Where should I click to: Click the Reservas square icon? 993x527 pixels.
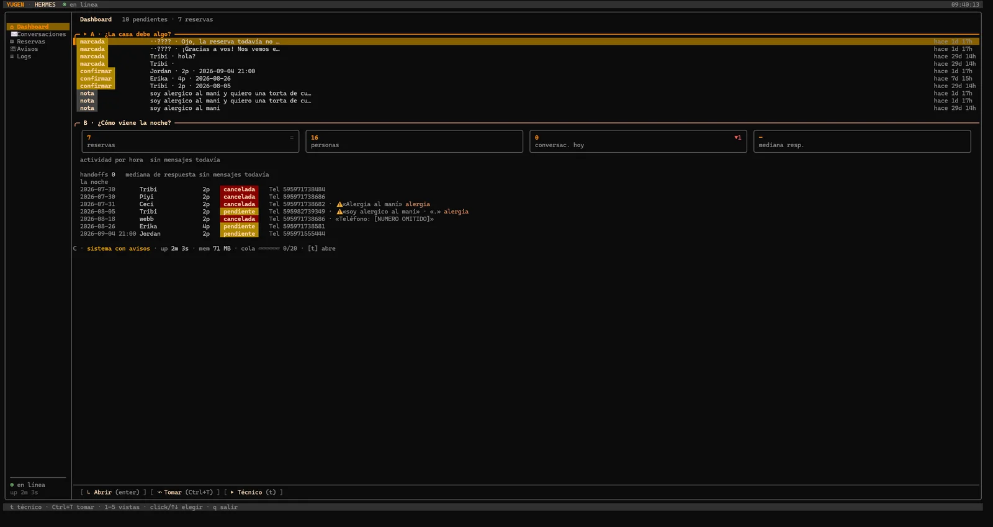(x=12, y=42)
